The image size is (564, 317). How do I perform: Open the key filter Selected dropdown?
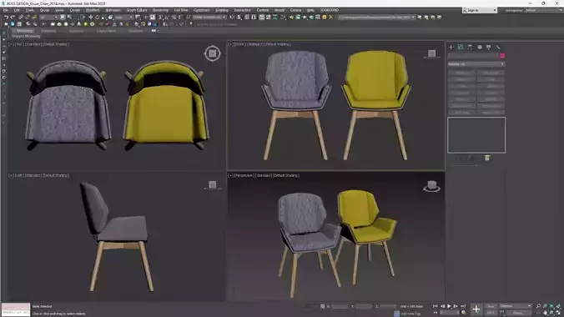click(x=516, y=306)
